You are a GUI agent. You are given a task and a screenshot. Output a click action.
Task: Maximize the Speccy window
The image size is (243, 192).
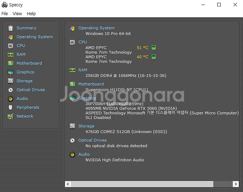(219, 5)
